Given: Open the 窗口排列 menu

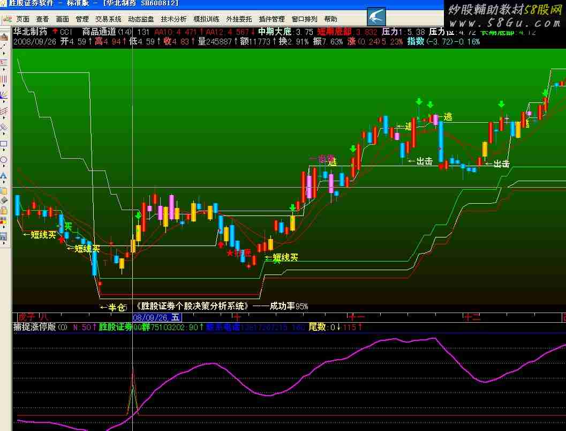Looking at the screenshot, I should point(304,19).
